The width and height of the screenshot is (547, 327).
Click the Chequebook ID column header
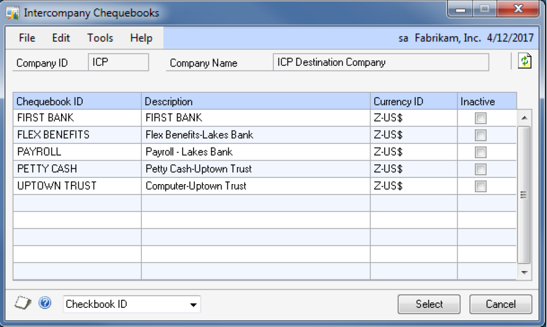[77, 102]
